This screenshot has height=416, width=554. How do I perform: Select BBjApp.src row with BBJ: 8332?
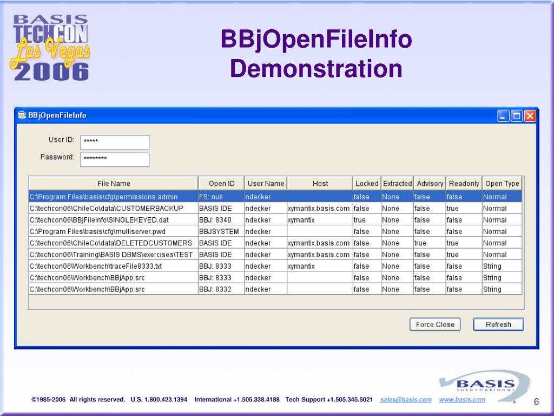click(x=275, y=289)
